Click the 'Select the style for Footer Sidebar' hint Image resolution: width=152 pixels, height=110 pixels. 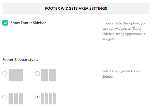[122, 74]
